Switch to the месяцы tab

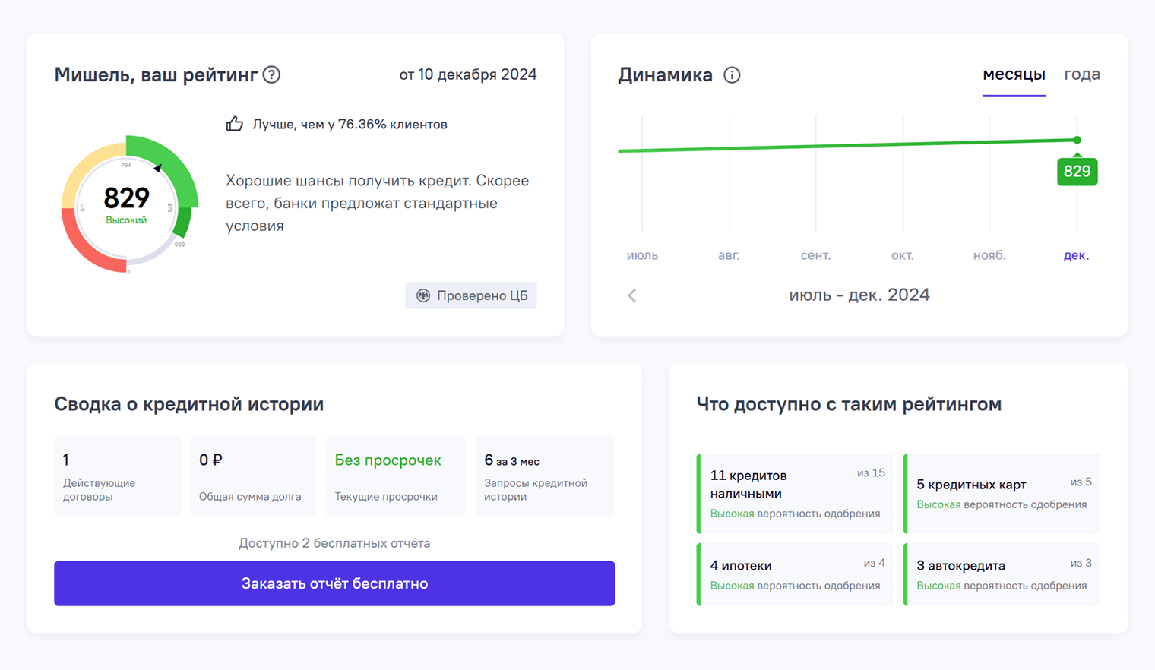coord(1014,74)
